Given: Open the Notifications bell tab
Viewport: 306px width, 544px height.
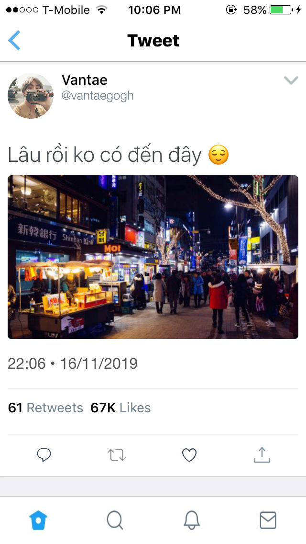Looking at the screenshot, I should 192,521.
